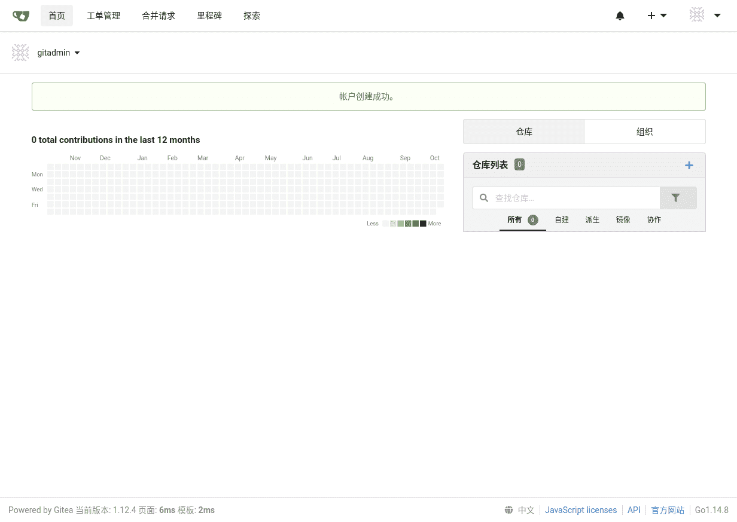Open the user avatar menu in navbar
Viewport: 737px width, 522px height.
coord(705,16)
